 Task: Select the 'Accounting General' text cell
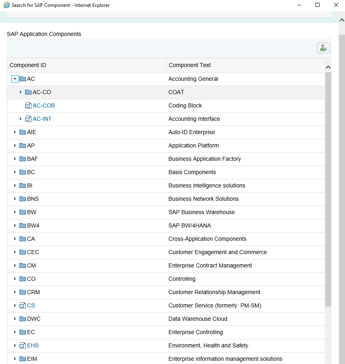tap(193, 79)
